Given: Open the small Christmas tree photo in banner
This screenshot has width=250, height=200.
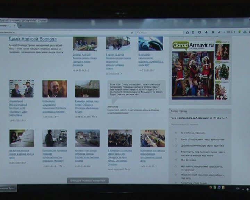Looking at the screenshot, I should point(222,72).
